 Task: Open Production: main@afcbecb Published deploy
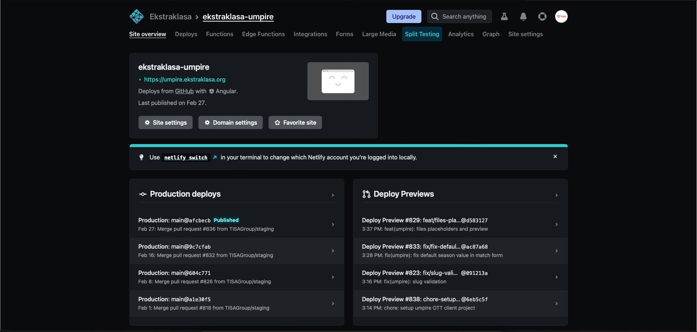pos(237,225)
